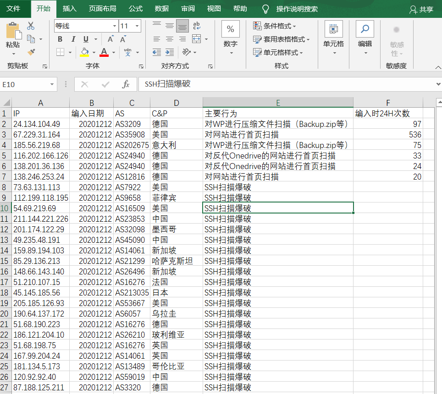This screenshot has width=442, height=394.
Task: Apply red font color A
Action: pyautogui.click(x=104, y=52)
